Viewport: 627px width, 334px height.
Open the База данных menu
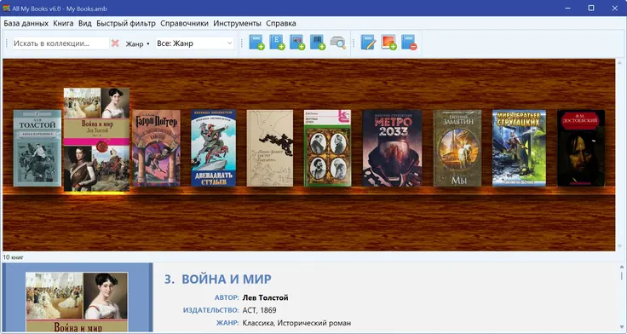coord(26,23)
